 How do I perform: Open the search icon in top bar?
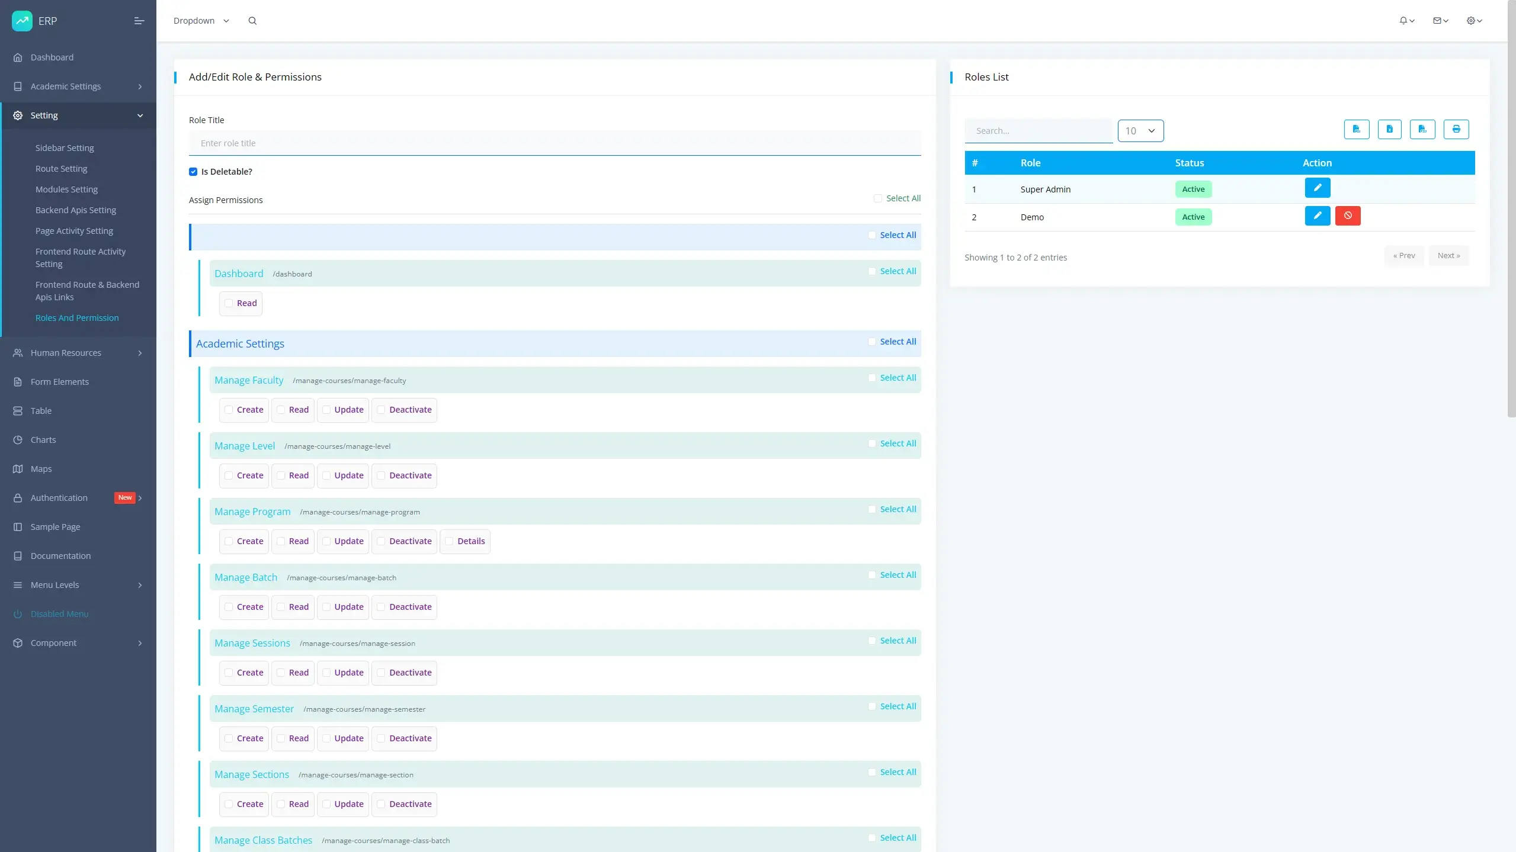point(252,21)
